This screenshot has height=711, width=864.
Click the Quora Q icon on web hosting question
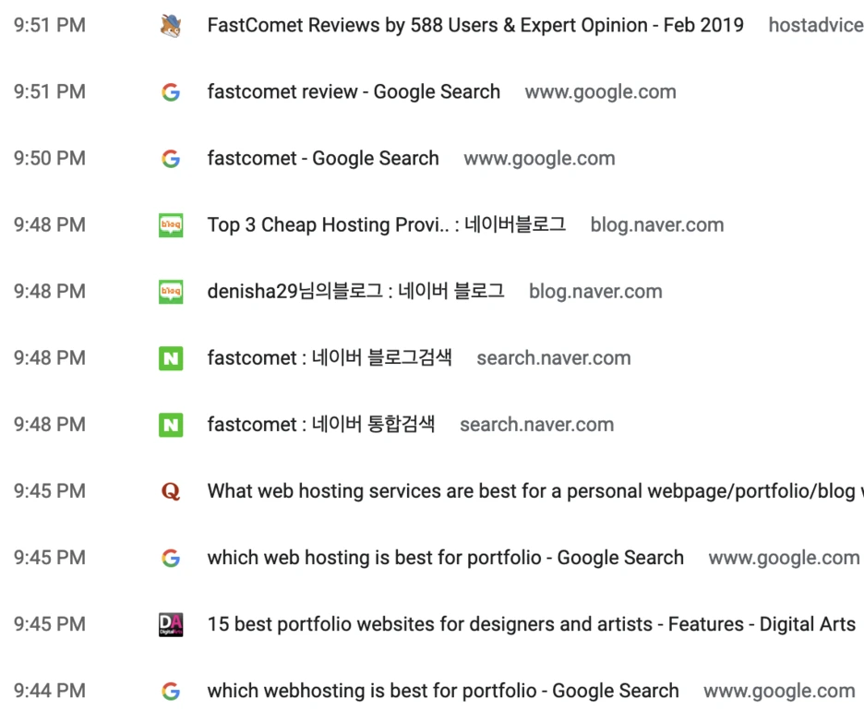(171, 490)
